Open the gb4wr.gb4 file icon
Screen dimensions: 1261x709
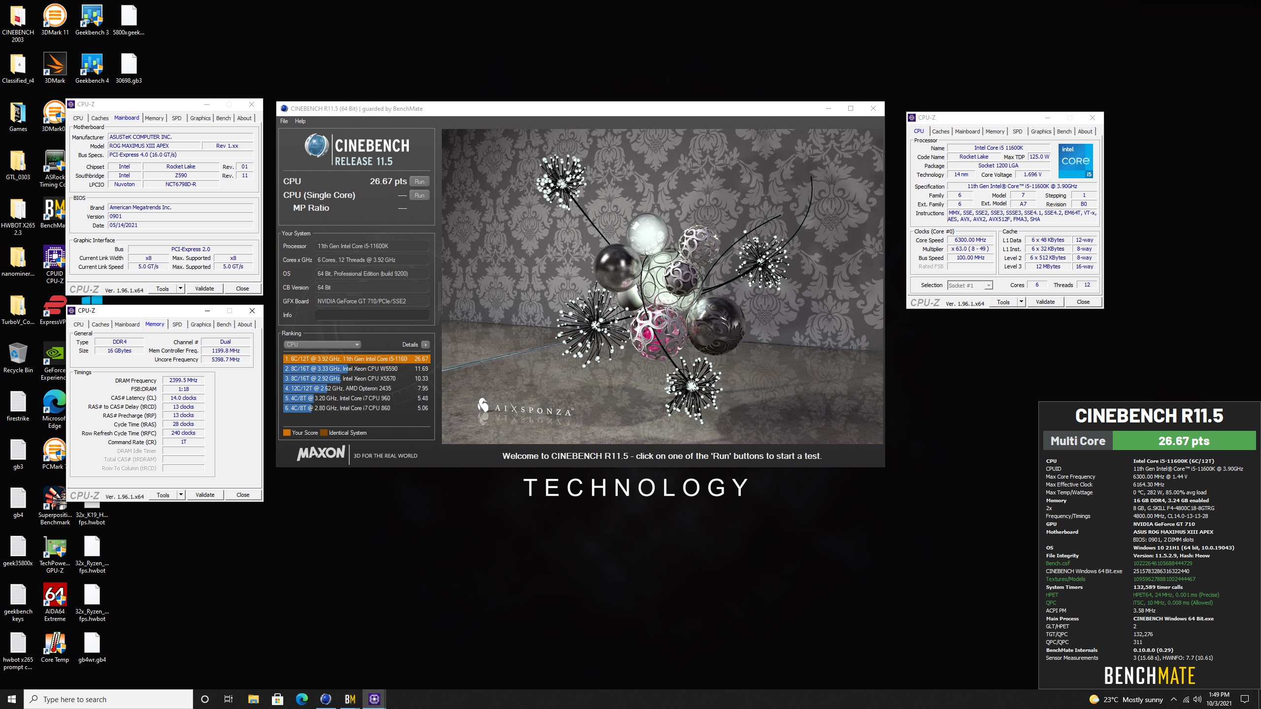pyautogui.click(x=92, y=647)
